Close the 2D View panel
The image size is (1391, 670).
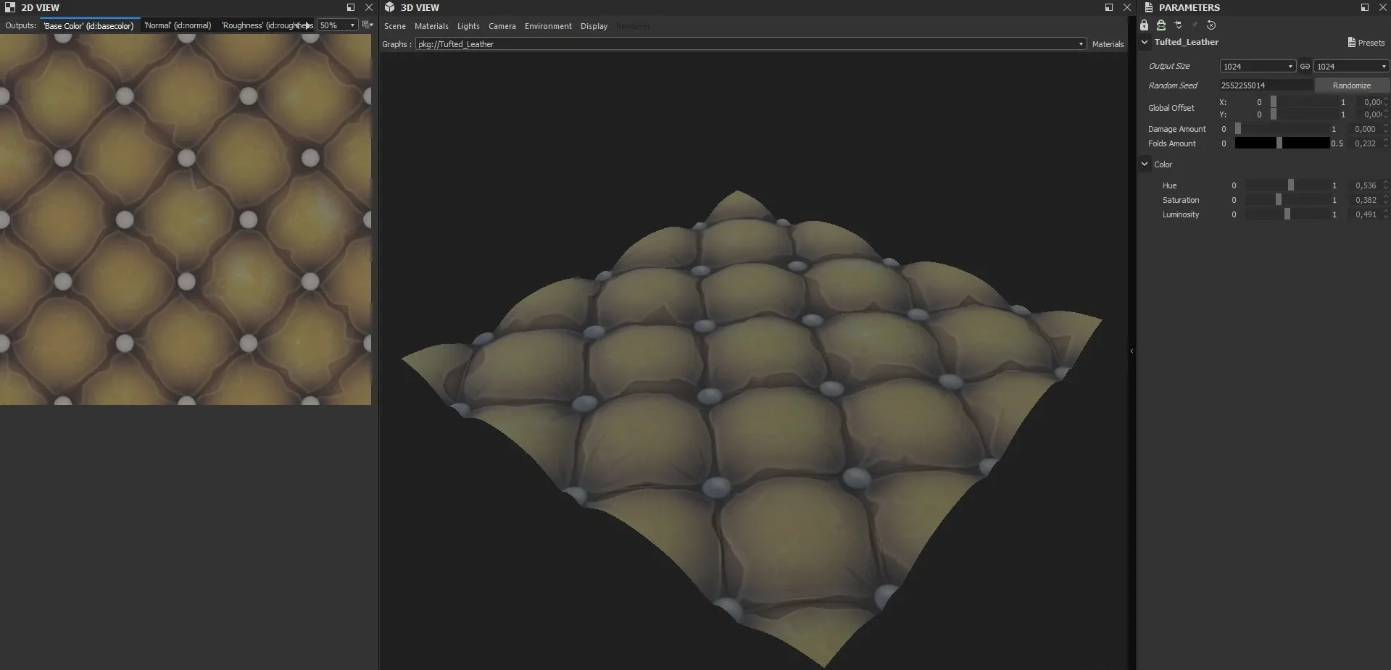coord(368,7)
